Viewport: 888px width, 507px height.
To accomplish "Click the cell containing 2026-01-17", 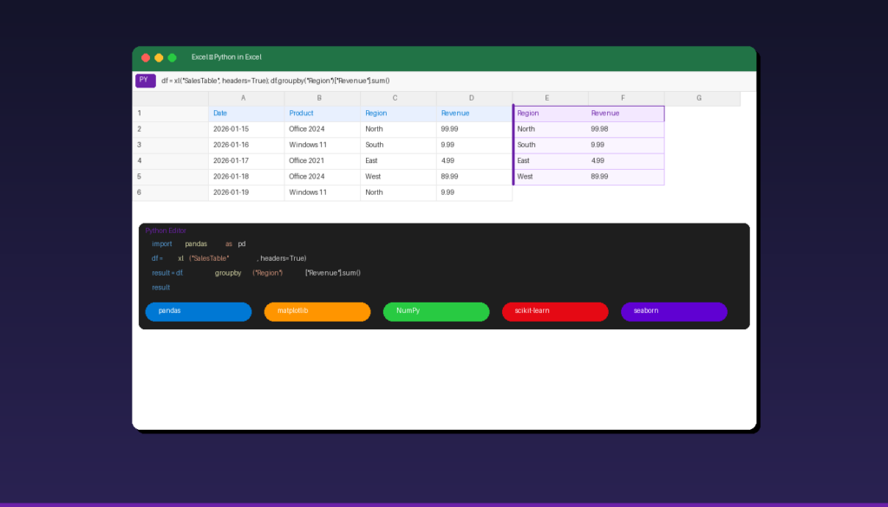I will coord(246,160).
